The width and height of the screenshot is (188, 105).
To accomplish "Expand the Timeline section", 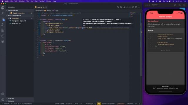I will click(x=7, y=101).
